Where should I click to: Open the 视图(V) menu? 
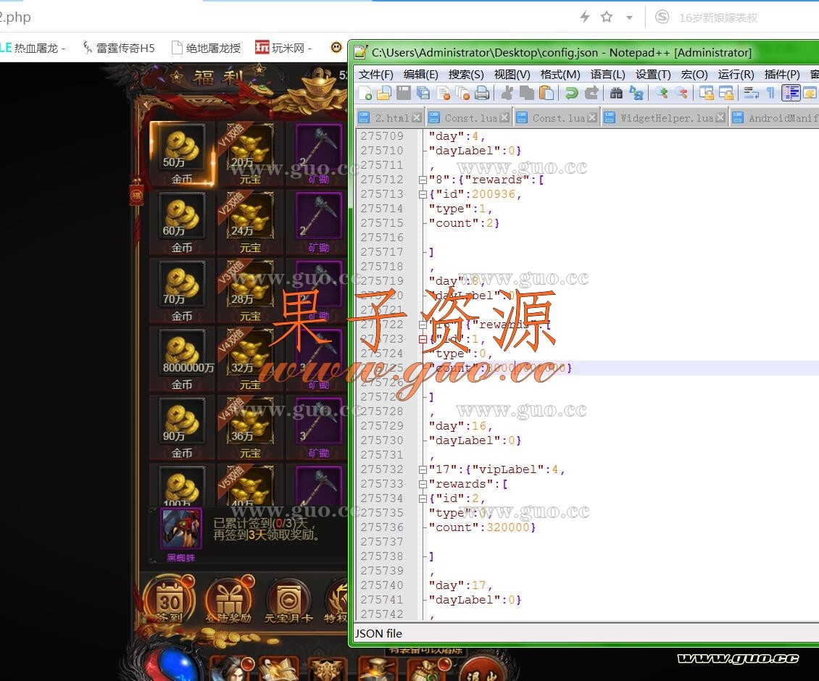pyautogui.click(x=512, y=75)
